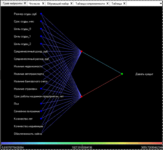
Task: Click the Срок ссуды, мес label
Action: click(24, 21)
